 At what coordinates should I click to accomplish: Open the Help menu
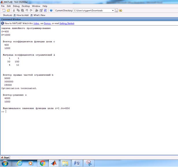click(x=45, y=6)
